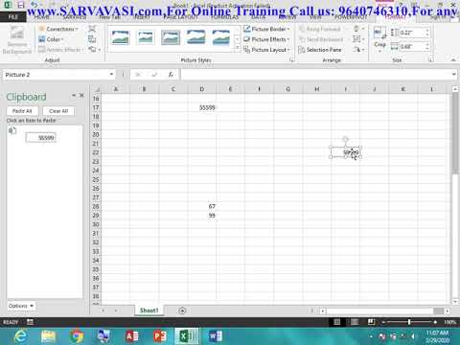Open the Picture Layout dropdown
Viewport: 460px width, 345px height.
click(x=266, y=50)
